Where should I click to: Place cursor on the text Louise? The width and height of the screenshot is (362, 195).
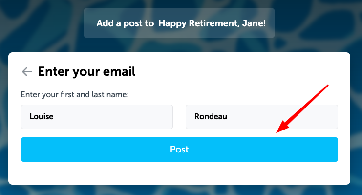point(42,116)
